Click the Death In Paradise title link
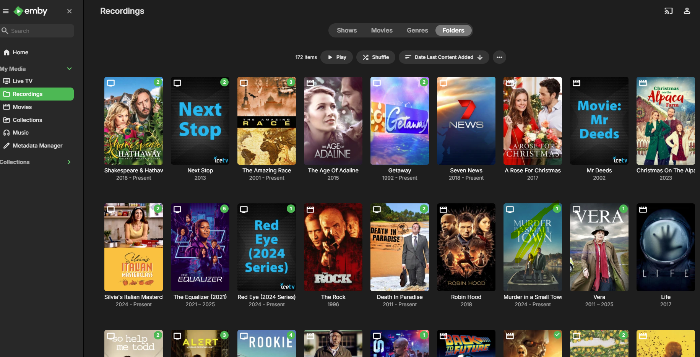 click(400, 297)
